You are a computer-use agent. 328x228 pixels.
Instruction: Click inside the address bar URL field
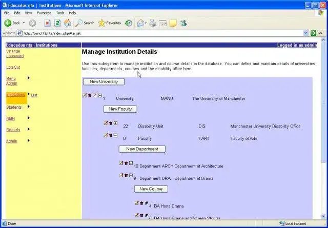[x=161, y=33]
